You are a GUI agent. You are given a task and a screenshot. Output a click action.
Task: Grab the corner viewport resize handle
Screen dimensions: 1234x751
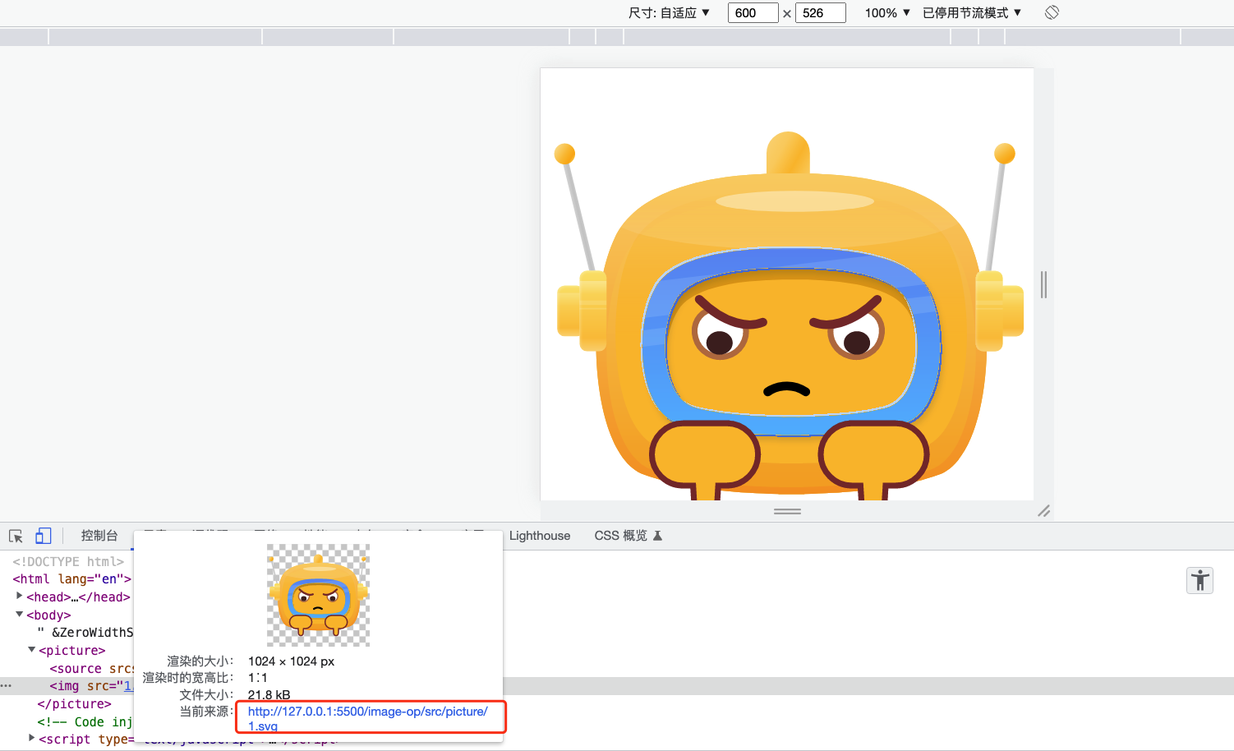(1043, 511)
